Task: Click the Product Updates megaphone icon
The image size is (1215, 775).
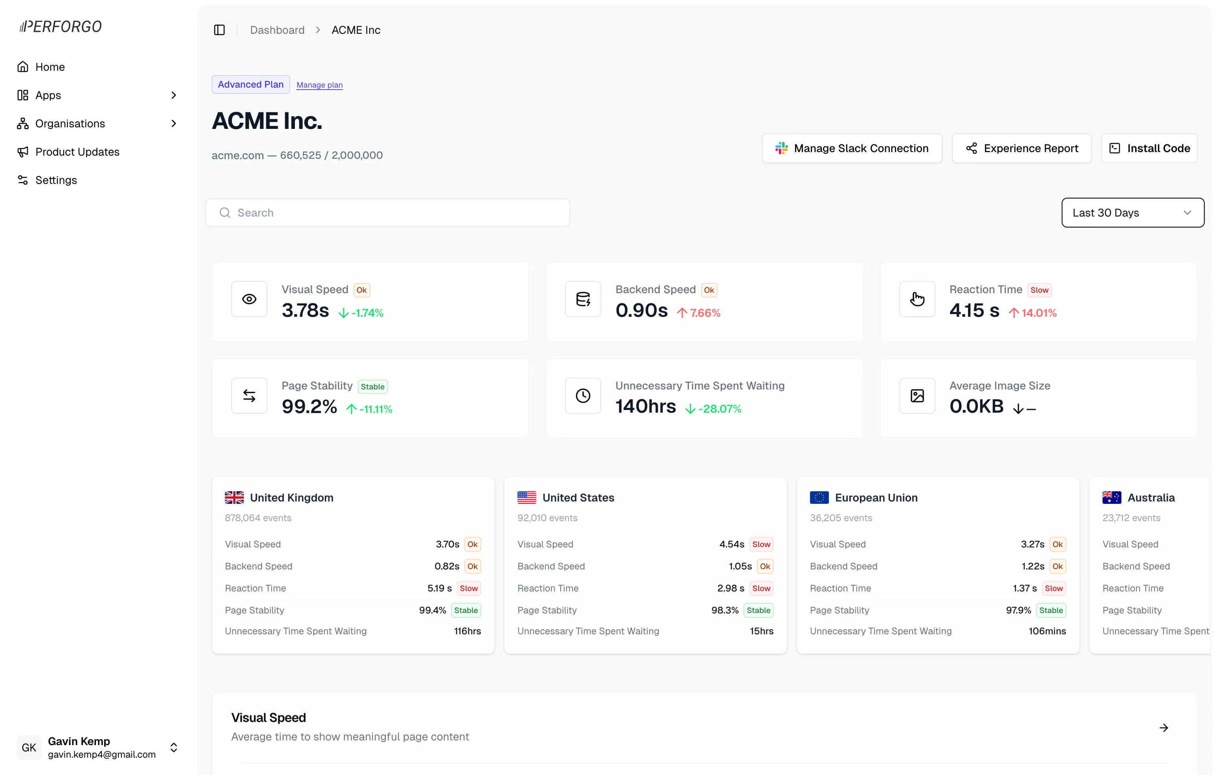Action: point(23,151)
